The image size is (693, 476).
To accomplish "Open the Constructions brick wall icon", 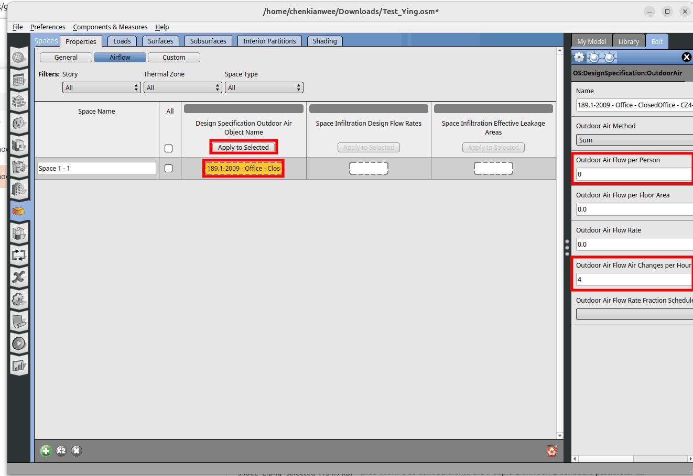I will 19,102.
